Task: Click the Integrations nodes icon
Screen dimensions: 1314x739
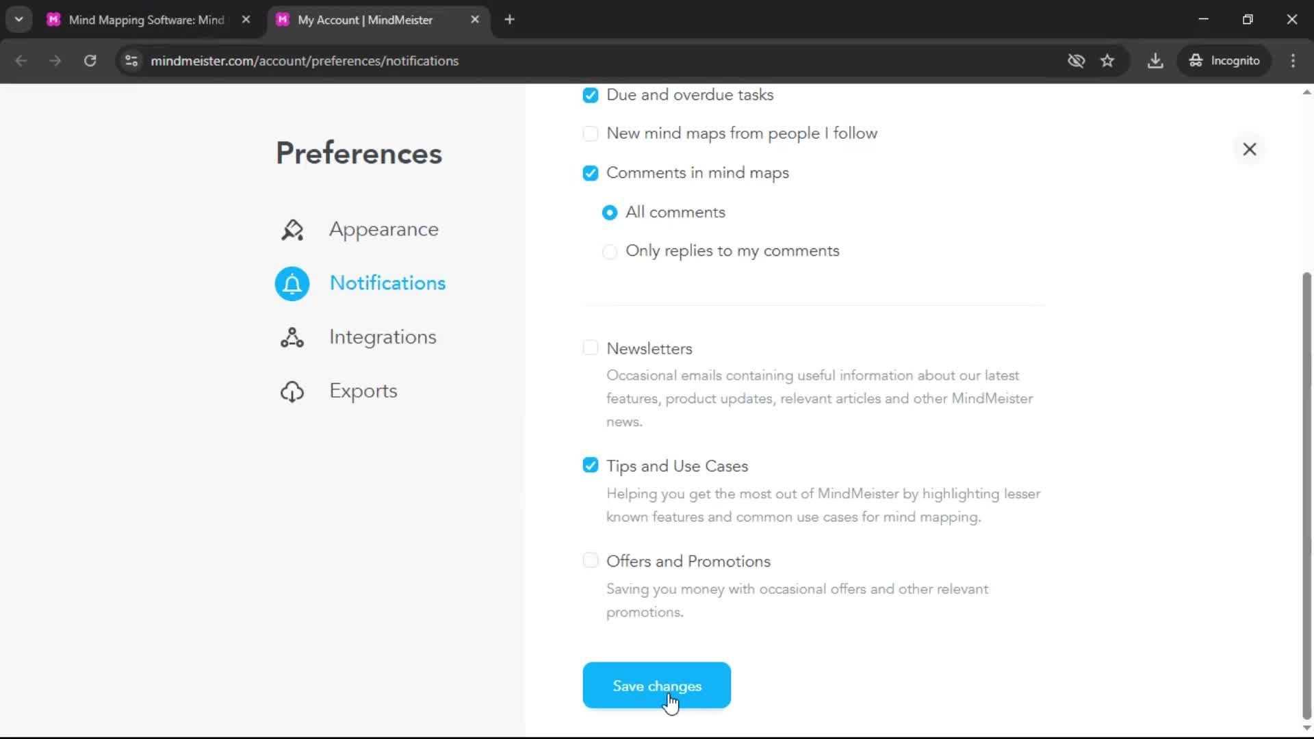Action: point(292,337)
